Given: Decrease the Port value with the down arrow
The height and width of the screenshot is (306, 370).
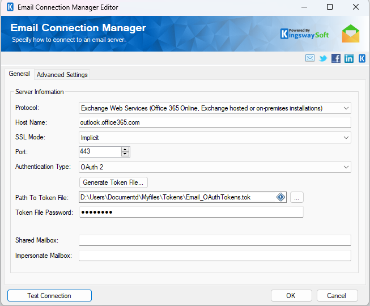Looking at the screenshot, I should 125,154.
